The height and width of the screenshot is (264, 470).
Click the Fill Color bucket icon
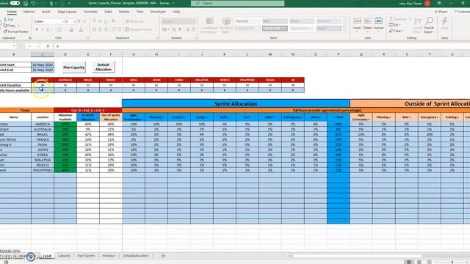[x=71, y=29]
